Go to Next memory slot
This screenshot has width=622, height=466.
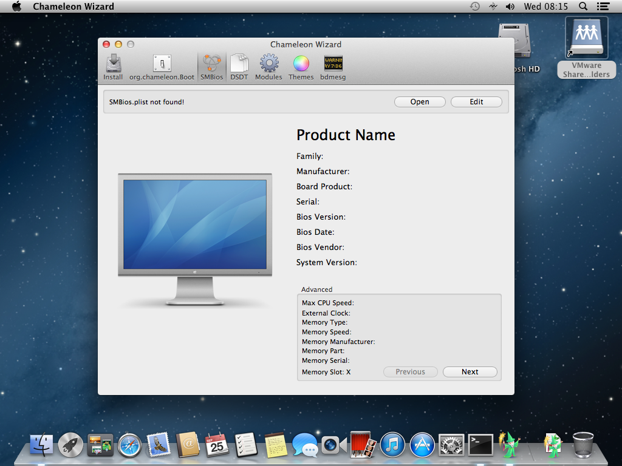point(470,372)
